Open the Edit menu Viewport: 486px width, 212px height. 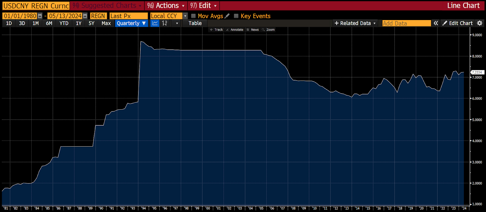(204, 5)
